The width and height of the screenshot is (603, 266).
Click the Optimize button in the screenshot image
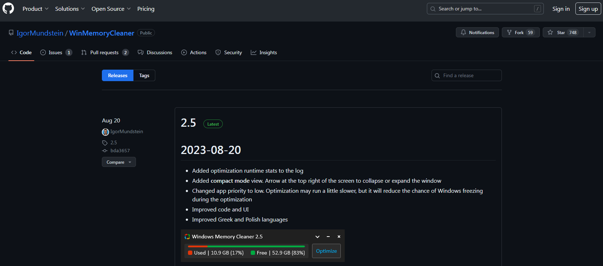pyautogui.click(x=326, y=251)
